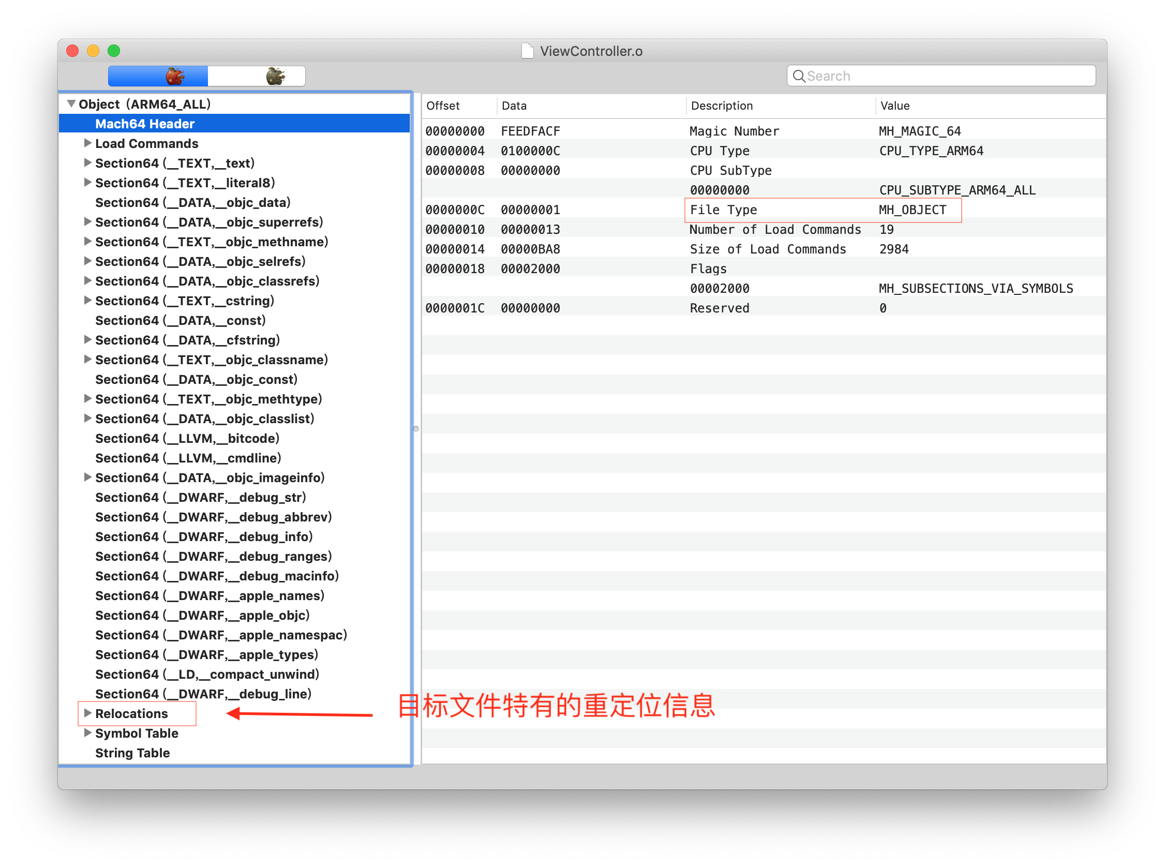Image resolution: width=1165 pixels, height=866 pixels.
Task: Expand Section64 (__TEXT,__text) node
Action: point(87,163)
